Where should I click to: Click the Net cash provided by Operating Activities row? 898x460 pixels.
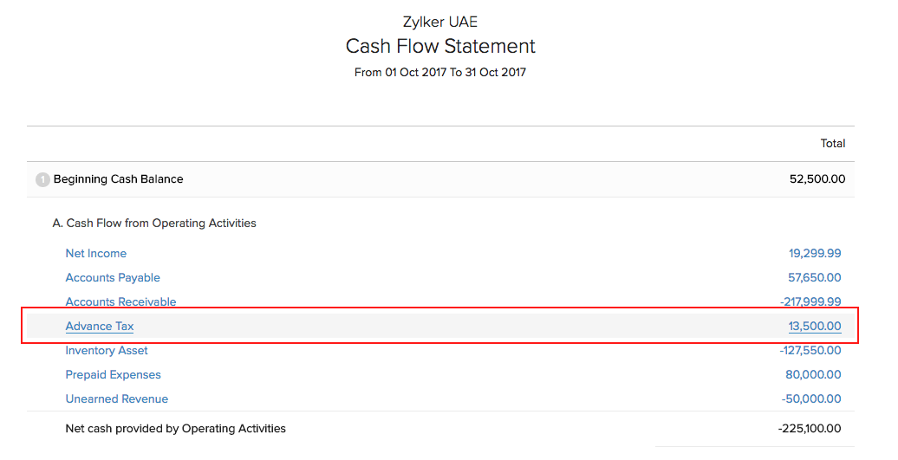coord(176,429)
